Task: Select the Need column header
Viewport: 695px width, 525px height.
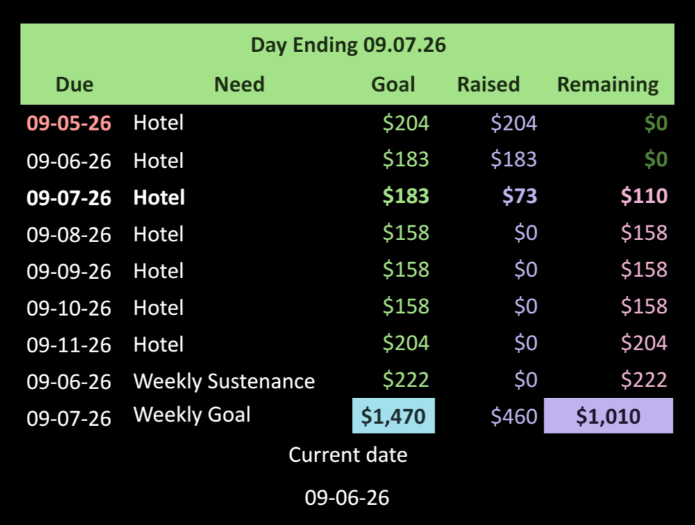Action: click(x=240, y=85)
